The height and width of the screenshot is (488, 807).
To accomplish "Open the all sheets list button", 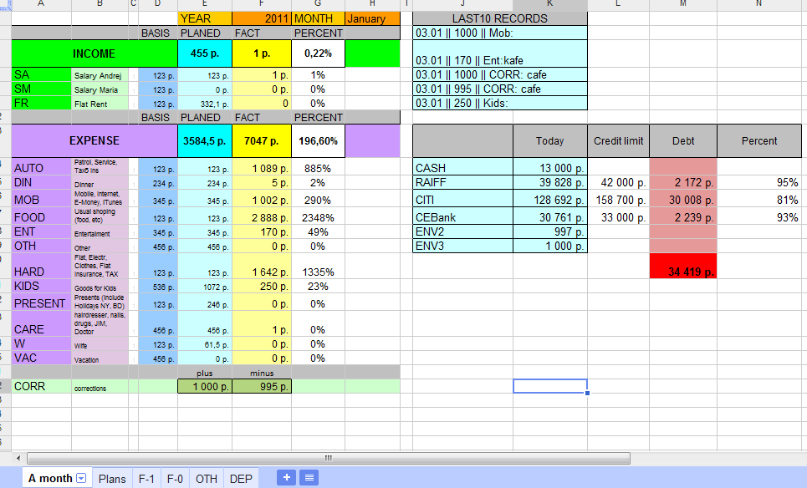I will (x=309, y=478).
